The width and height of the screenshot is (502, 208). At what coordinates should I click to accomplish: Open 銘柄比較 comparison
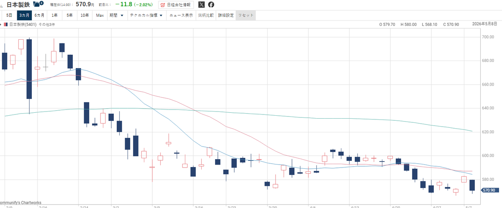pyautogui.click(x=206, y=15)
